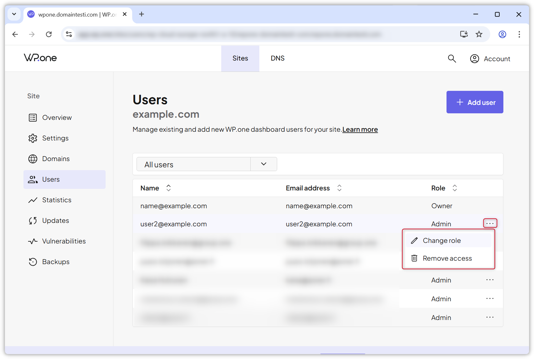Click the Users people icon in sidebar
534x359 pixels.
coord(32,179)
